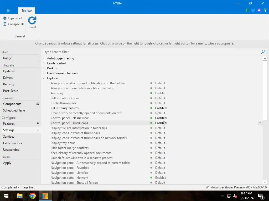Click the vertical scrollbar thumb
Screen dimensions: 269x201
pos(265,90)
